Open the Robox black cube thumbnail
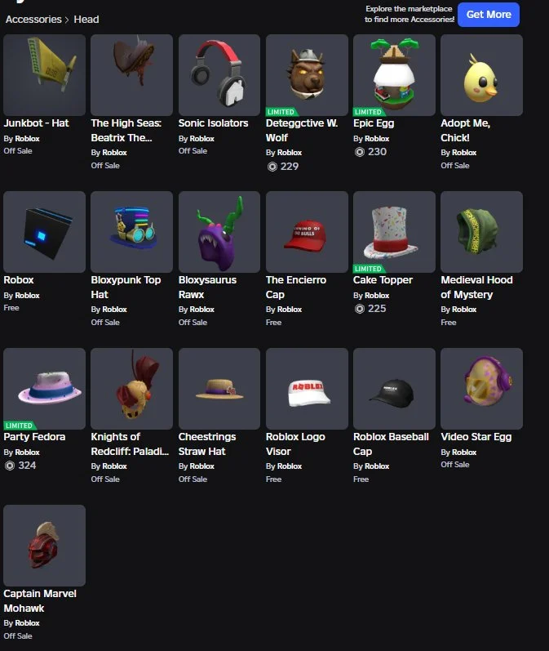 [x=44, y=232]
